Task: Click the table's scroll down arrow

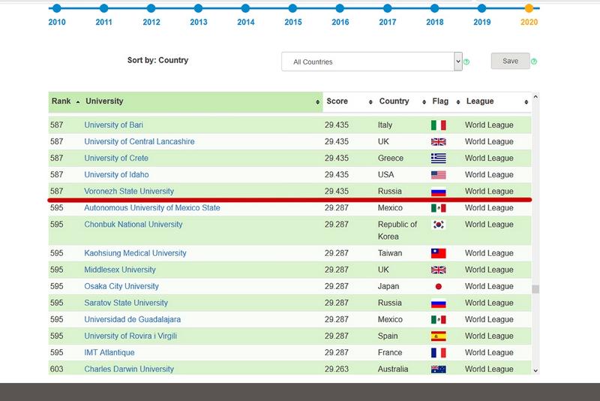Action: [x=535, y=370]
